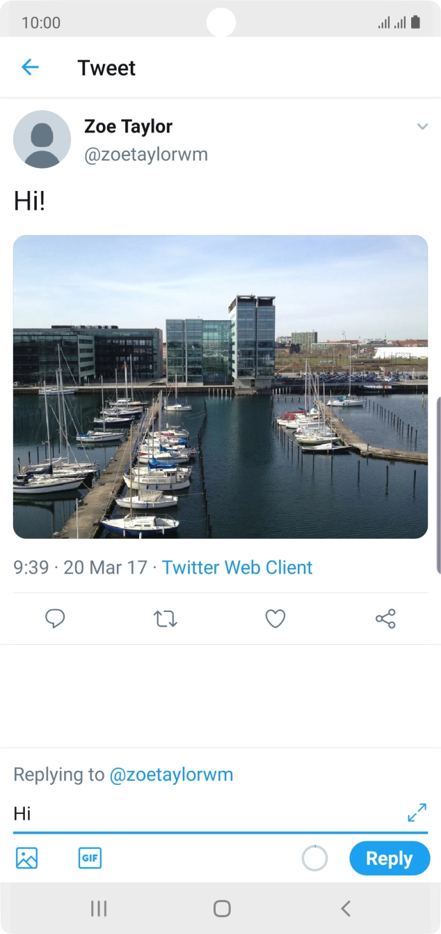The width and height of the screenshot is (441, 934).
Task: Expand reply composer to full screen
Action: coord(417,813)
